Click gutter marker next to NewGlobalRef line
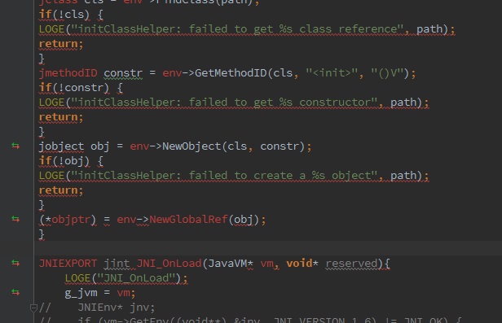The height and width of the screenshot is (323, 502). pyautogui.click(x=15, y=219)
